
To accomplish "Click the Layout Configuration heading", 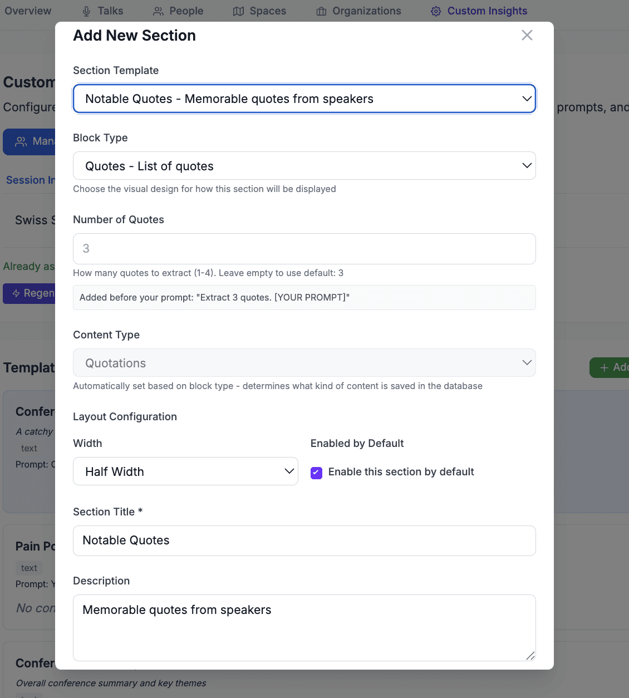I will pyautogui.click(x=125, y=417).
